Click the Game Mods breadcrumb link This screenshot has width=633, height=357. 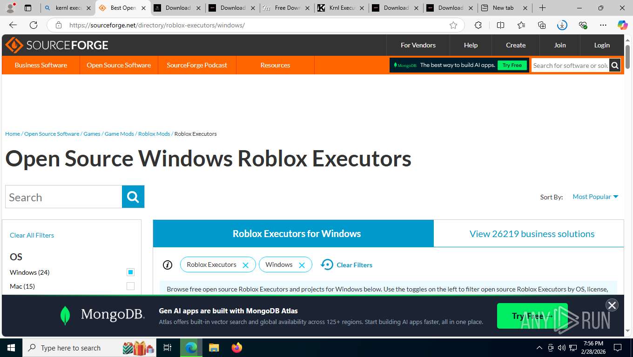point(119,134)
